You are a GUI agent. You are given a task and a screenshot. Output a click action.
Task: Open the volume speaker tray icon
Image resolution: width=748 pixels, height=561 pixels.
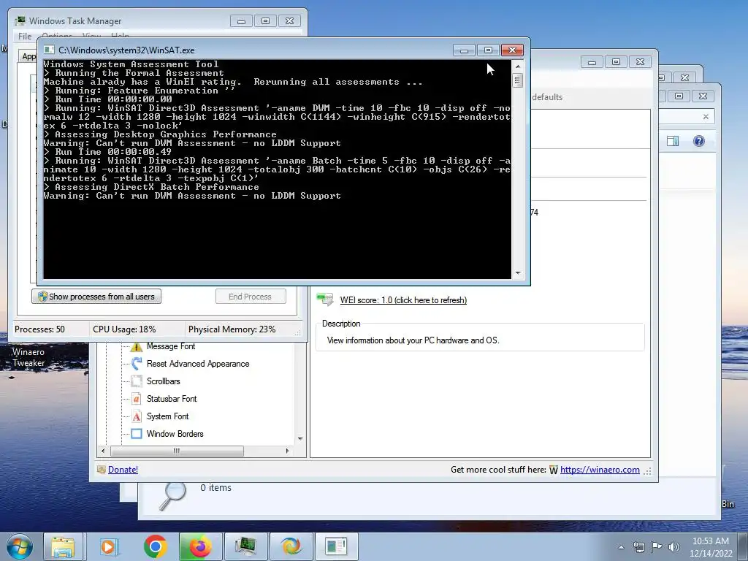coord(674,547)
